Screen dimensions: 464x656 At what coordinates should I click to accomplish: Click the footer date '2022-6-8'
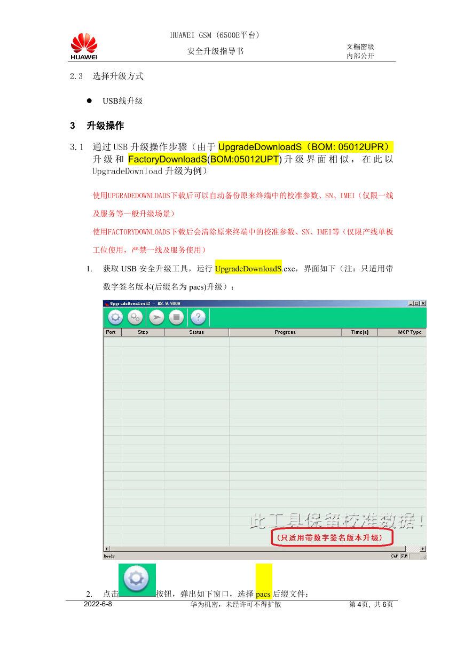pos(98,605)
